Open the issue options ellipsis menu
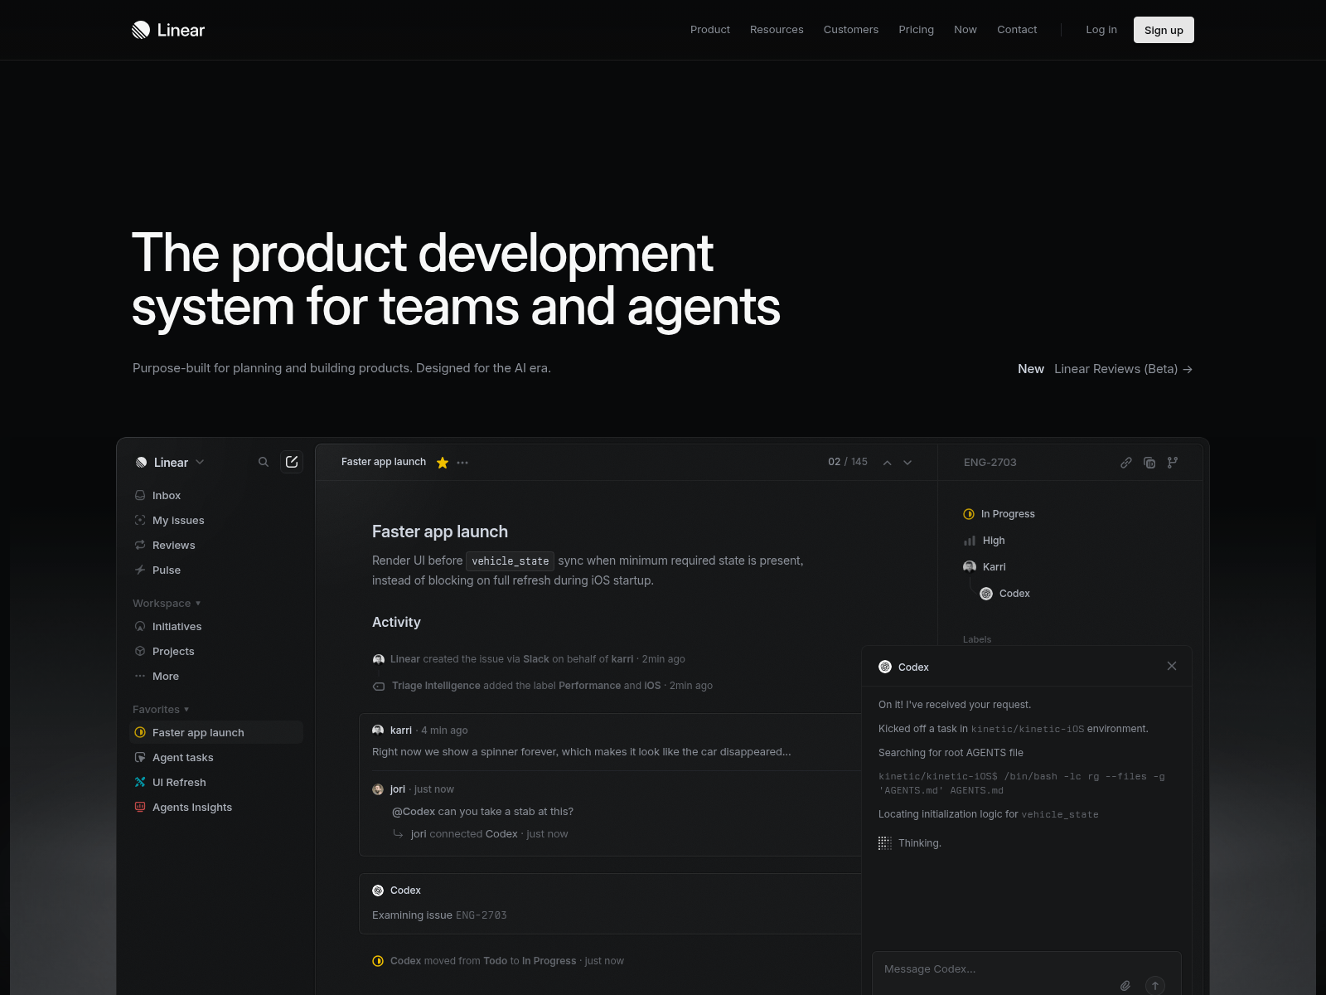The height and width of the screenshot is (995, 1326). click(462, 463)
